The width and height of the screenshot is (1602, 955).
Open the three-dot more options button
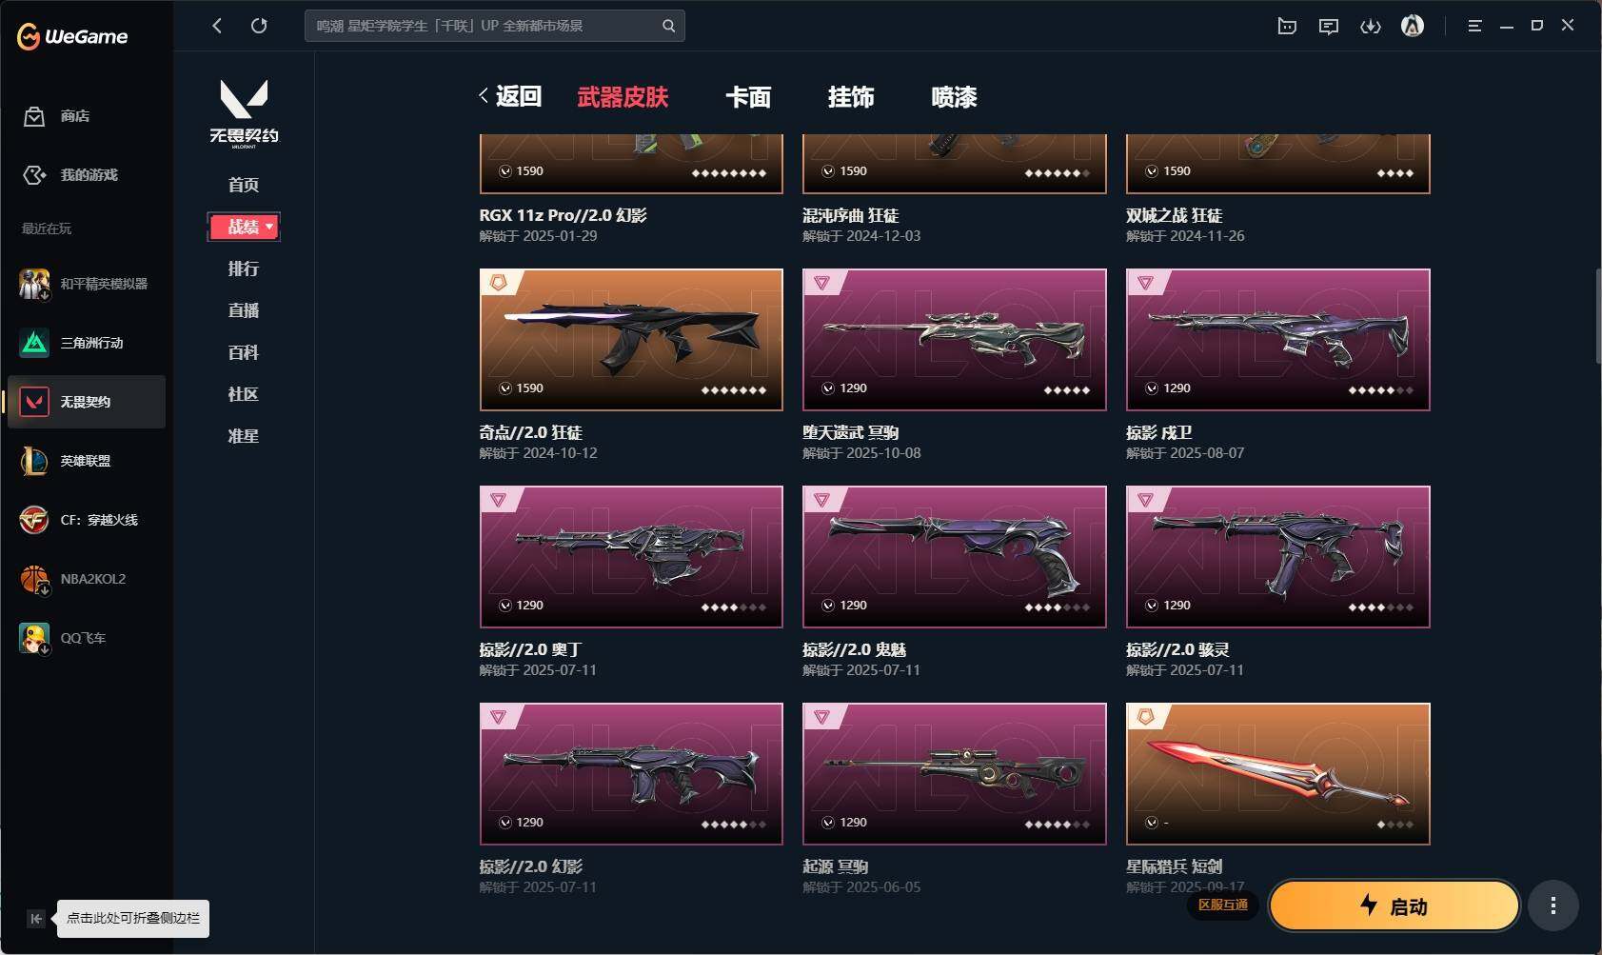tap(1553, 905)
